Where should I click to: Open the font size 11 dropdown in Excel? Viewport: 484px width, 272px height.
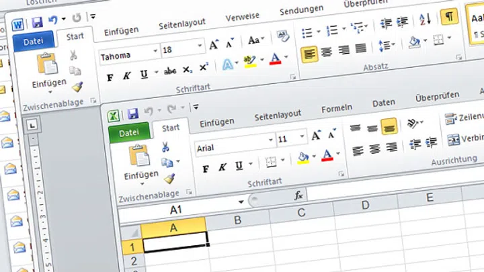(302, 136)
